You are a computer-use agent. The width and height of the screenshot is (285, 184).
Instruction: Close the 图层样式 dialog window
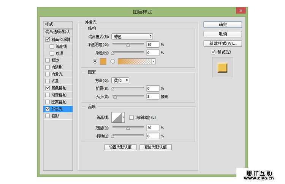coord(240,11)
